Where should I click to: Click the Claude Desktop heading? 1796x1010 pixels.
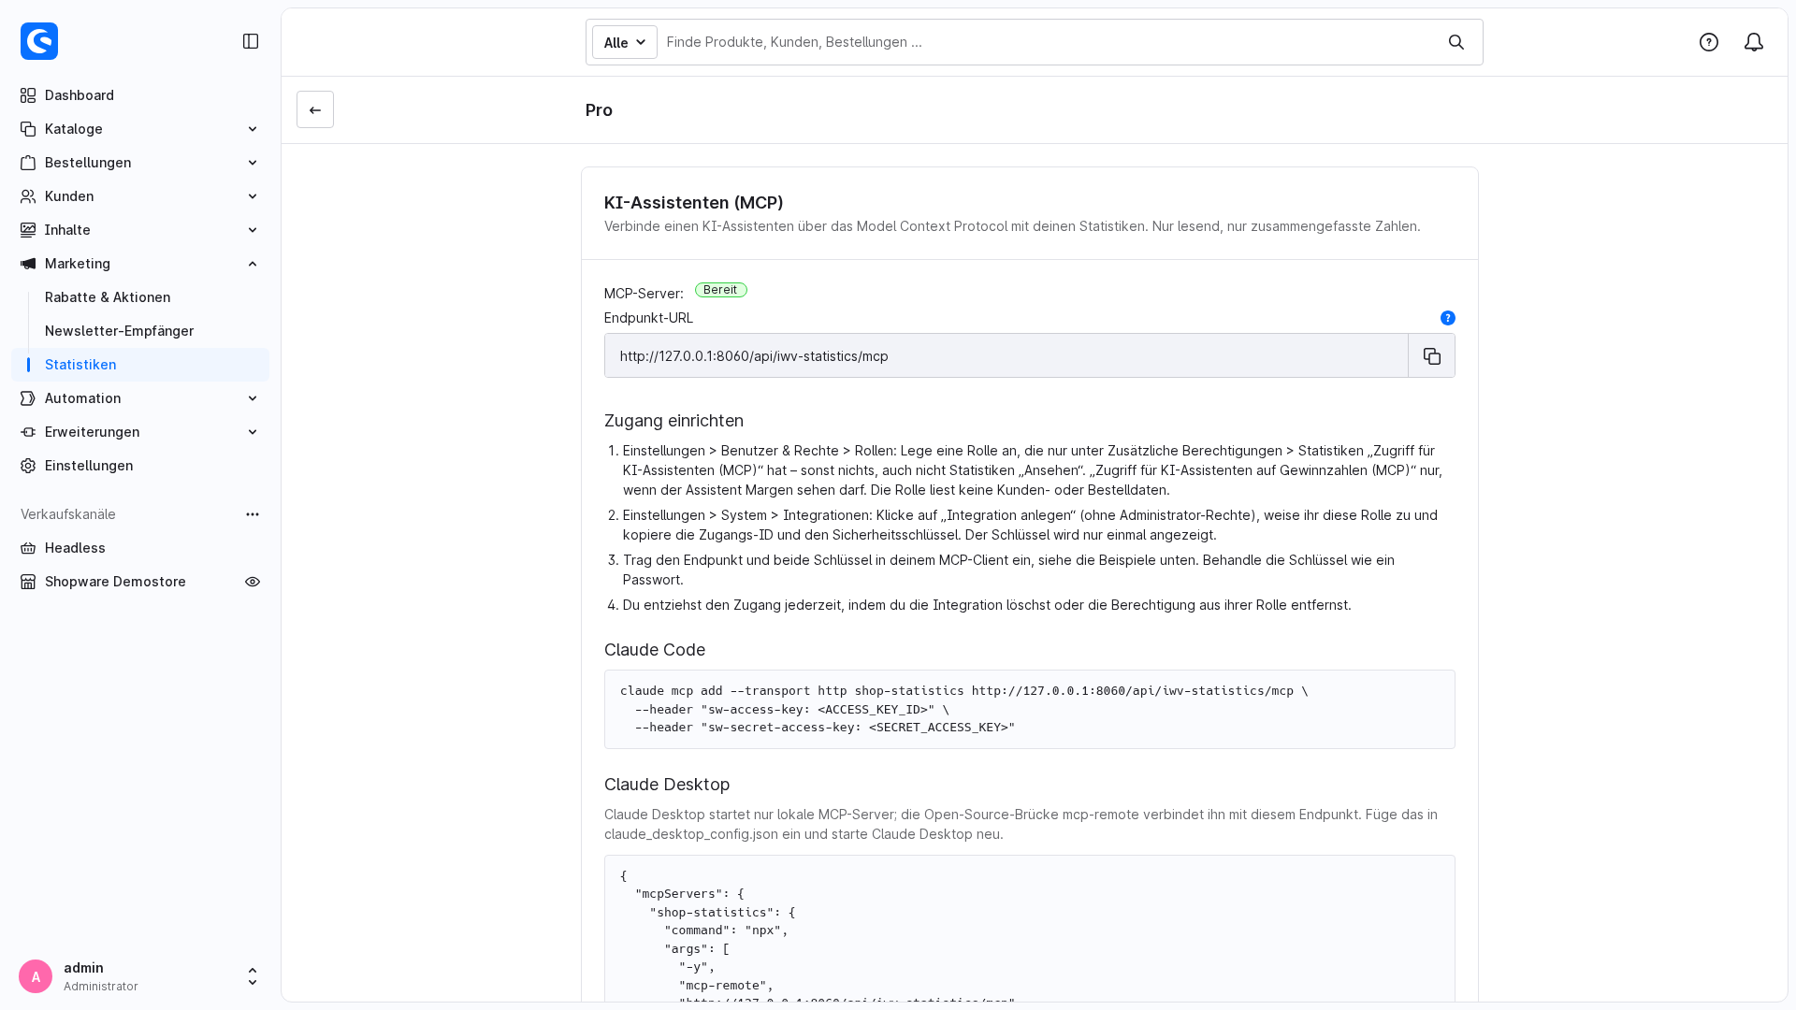click(x=667, y=785)
